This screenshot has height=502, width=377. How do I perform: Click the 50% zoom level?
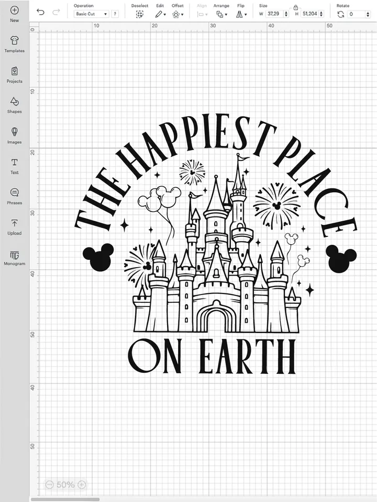(x=65, y=484)
